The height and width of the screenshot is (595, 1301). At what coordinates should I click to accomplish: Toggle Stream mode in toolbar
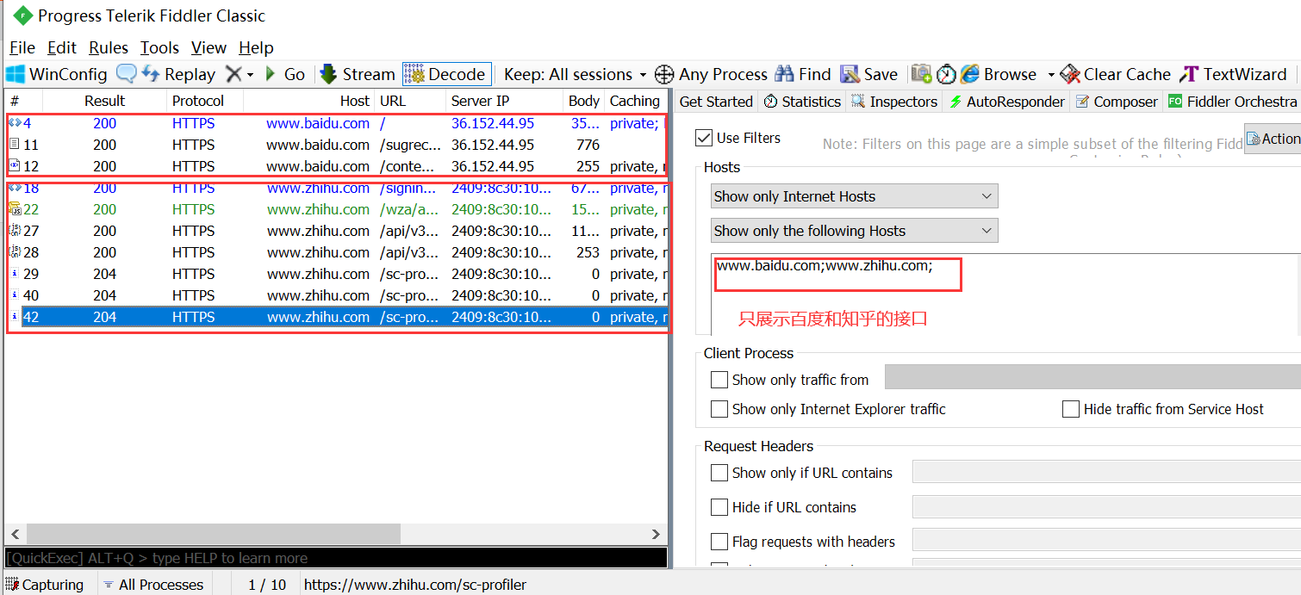[358, 74]
